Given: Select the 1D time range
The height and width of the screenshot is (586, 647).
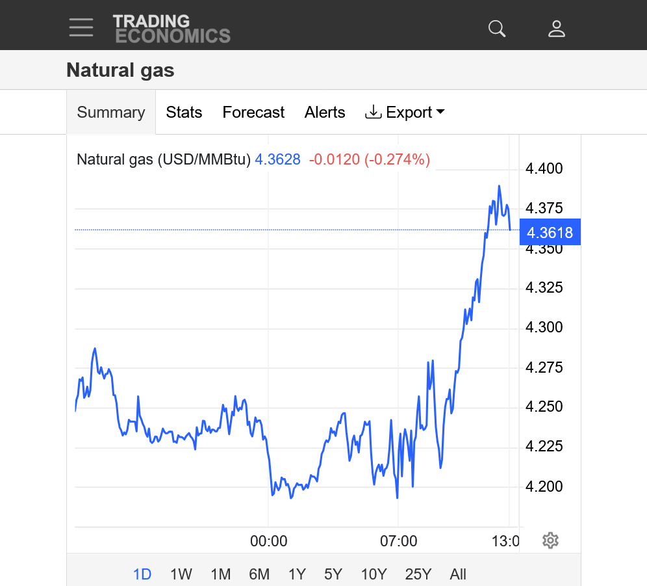Looking at the screenshot, I should click(142, 574).
